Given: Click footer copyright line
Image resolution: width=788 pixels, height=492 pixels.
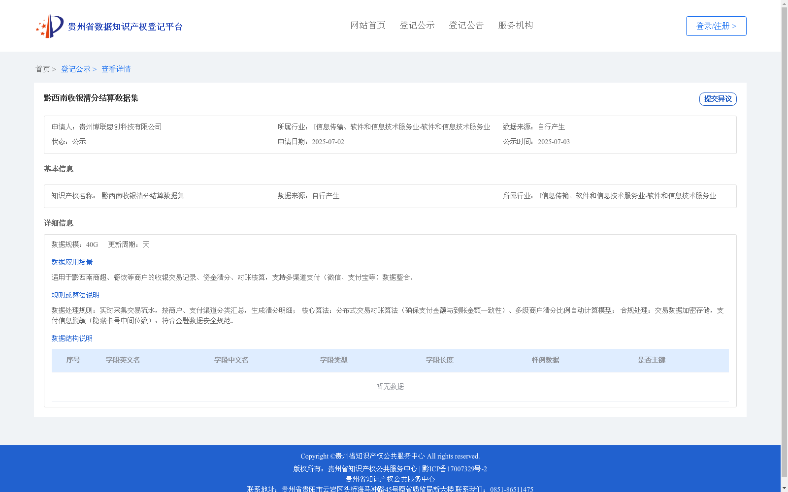Looking at the screenshot, I should pos(390,456).
